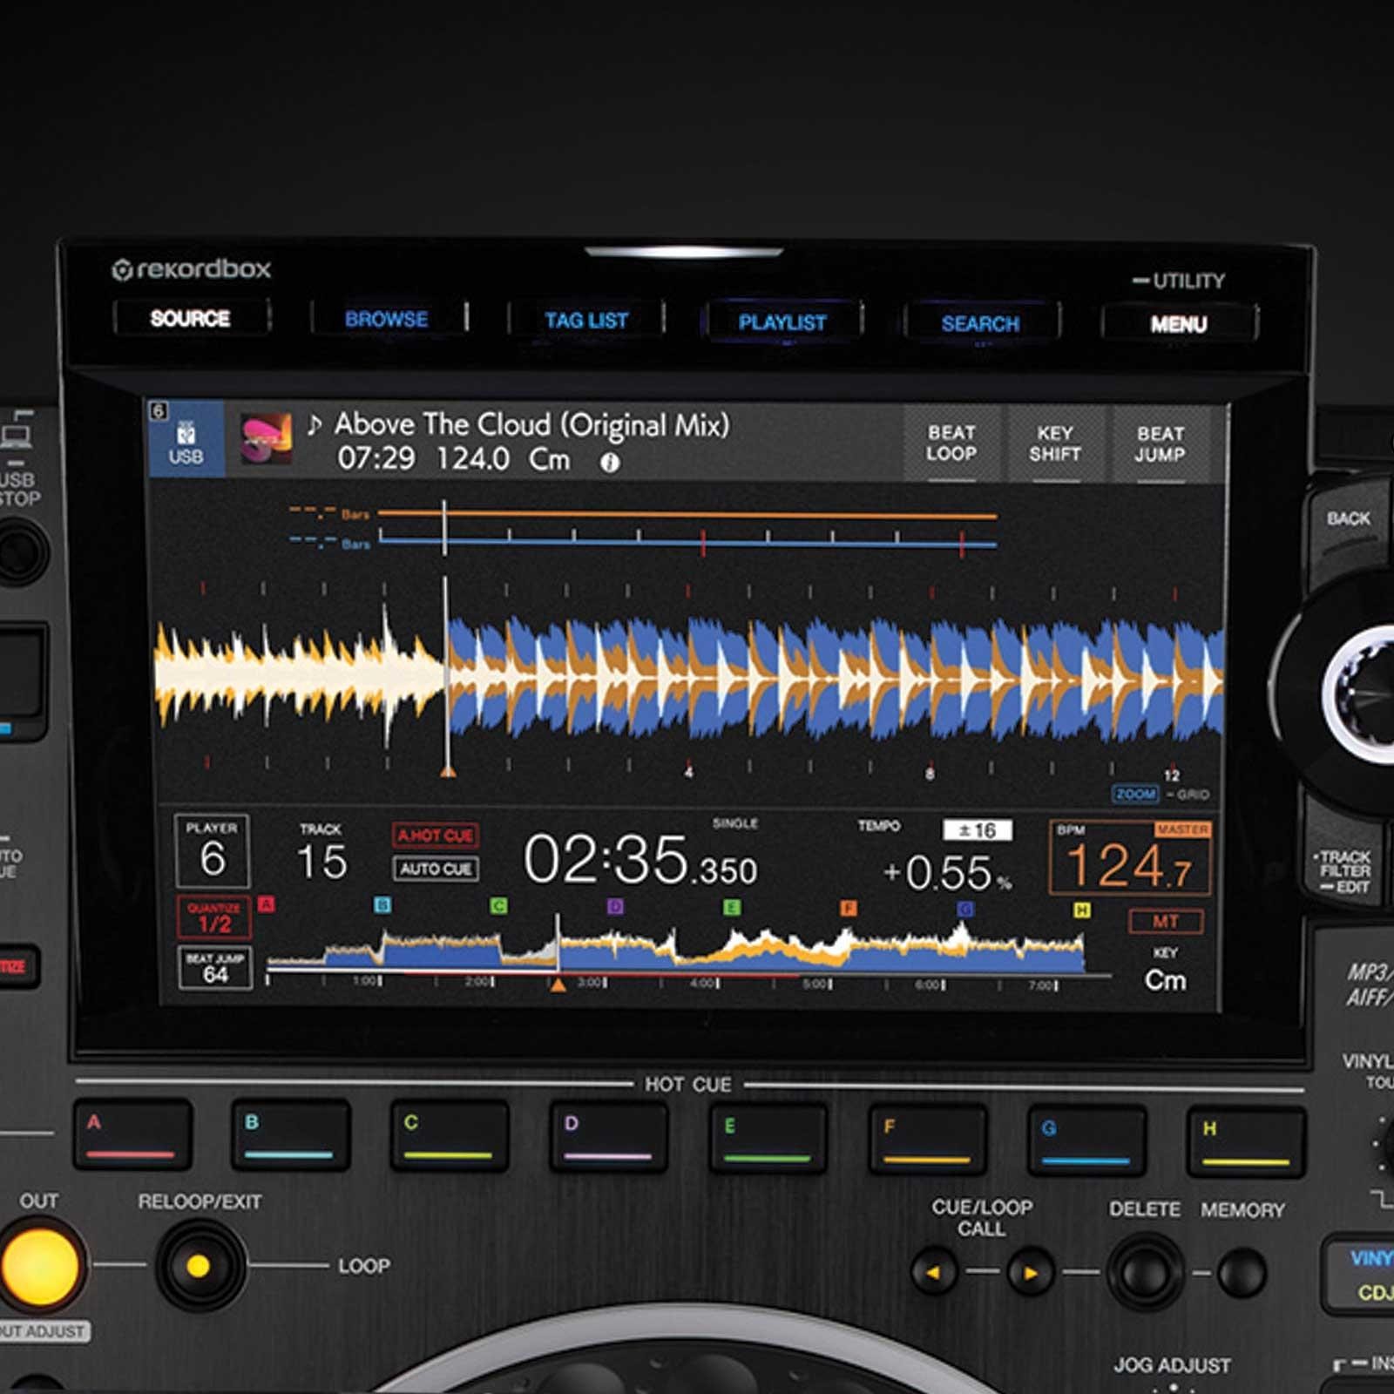Tap hot cue marker C on the overview waveform
1394x1394 pixels.
(x=498, y=906)
